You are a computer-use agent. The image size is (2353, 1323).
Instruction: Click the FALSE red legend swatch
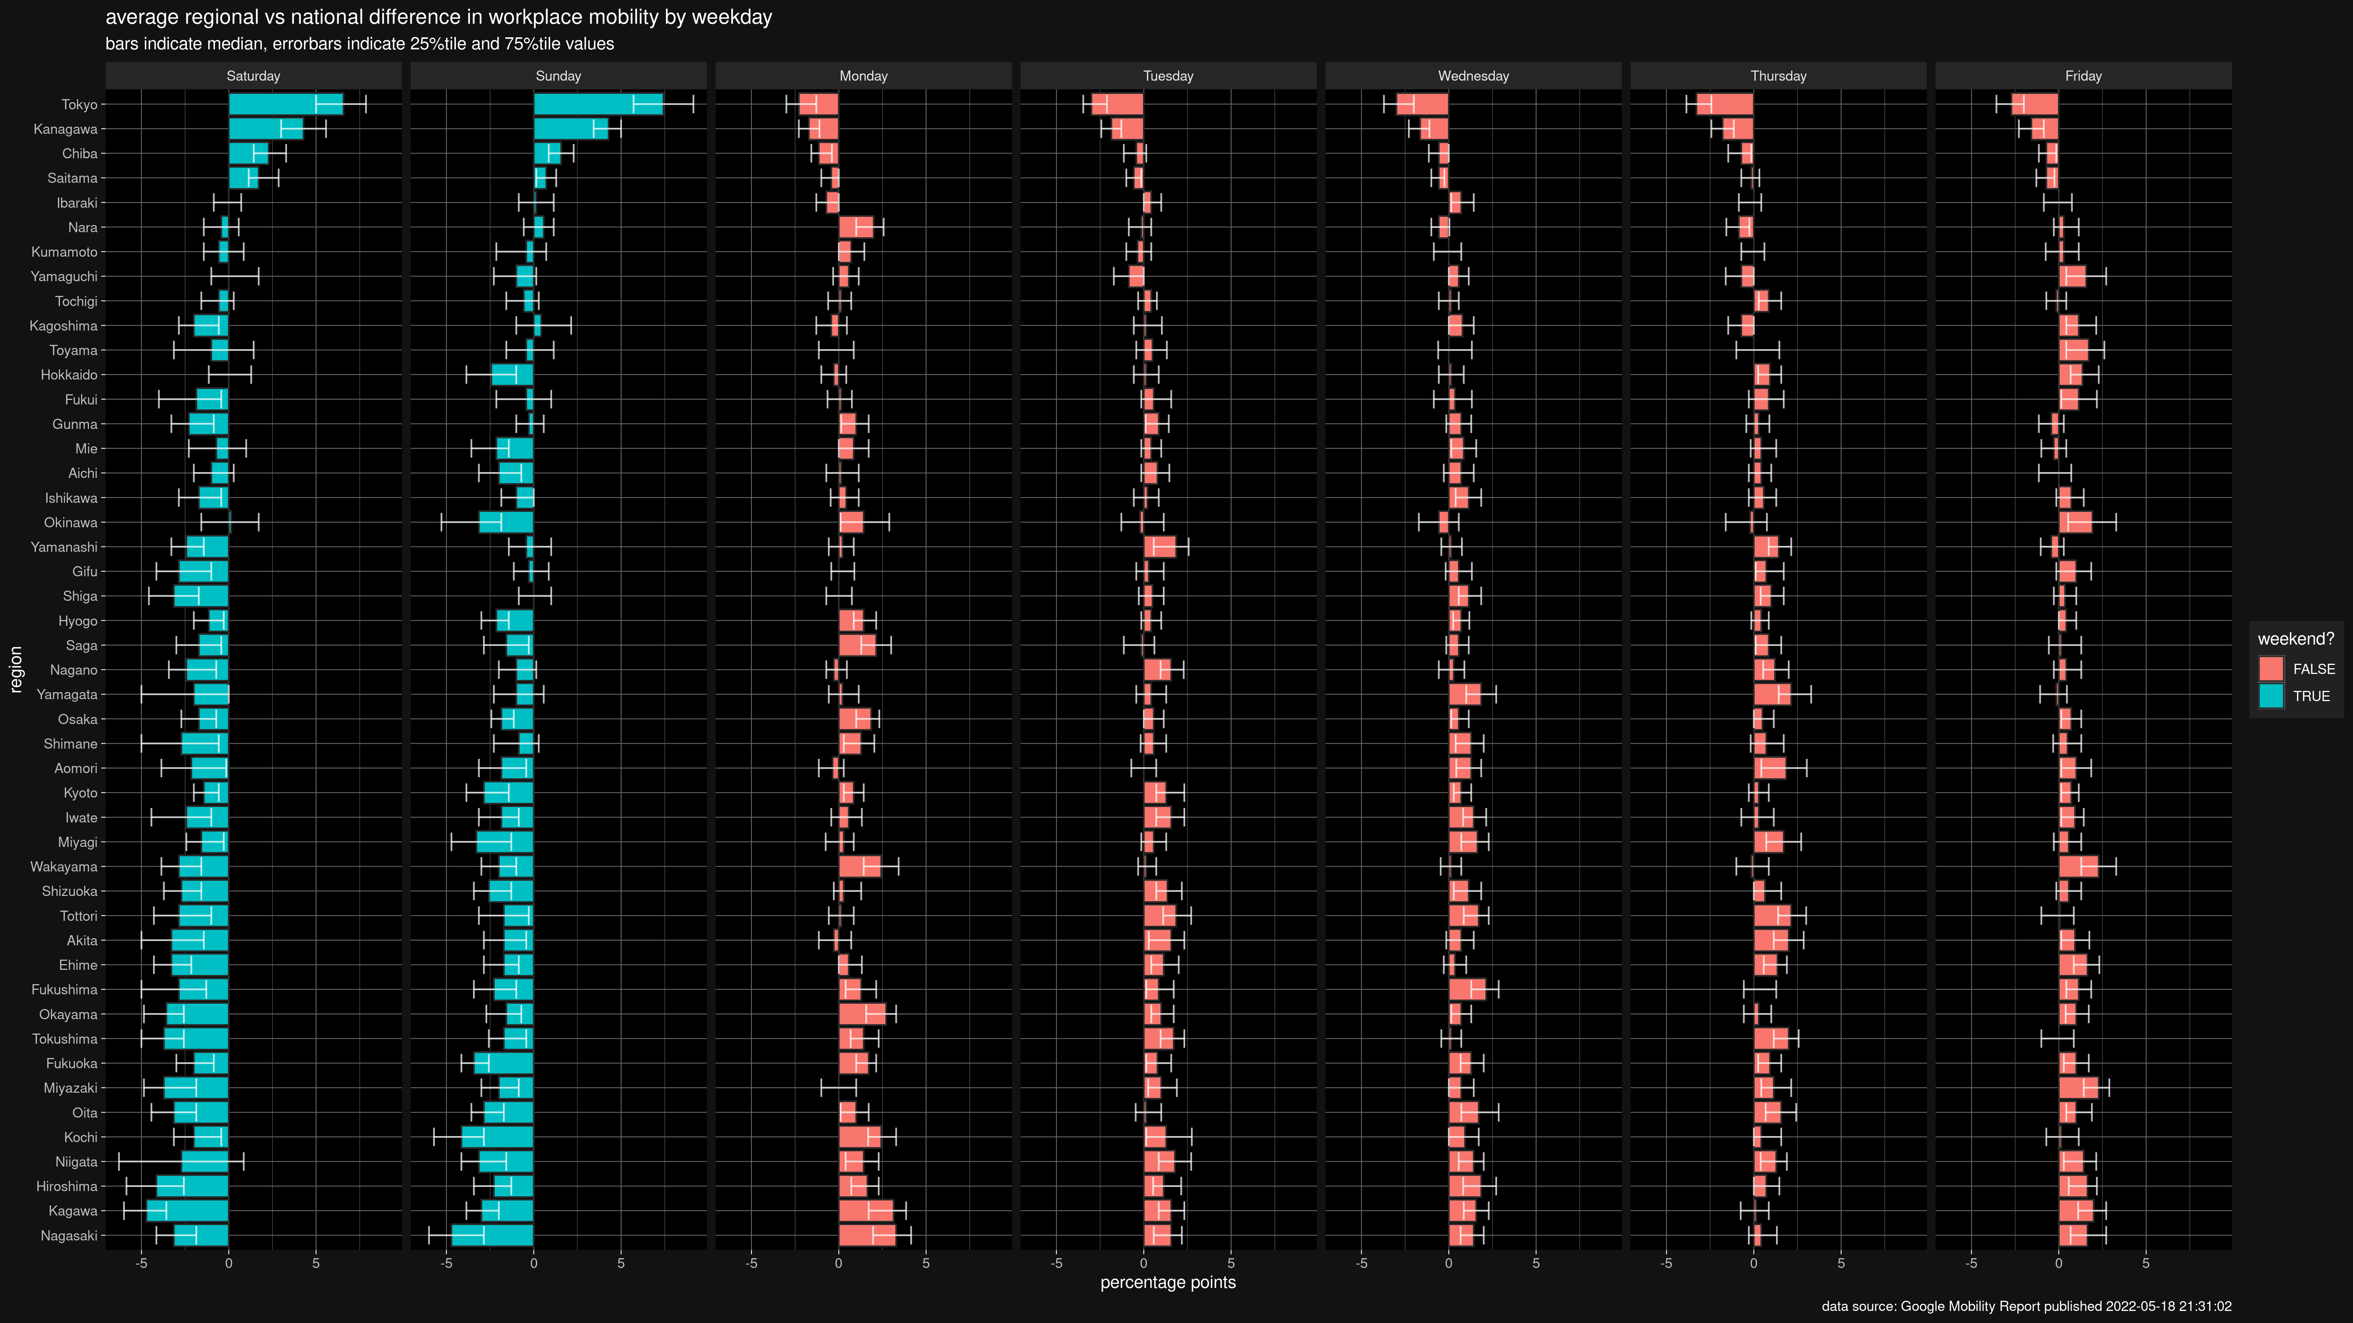[x=2271, y=669]
